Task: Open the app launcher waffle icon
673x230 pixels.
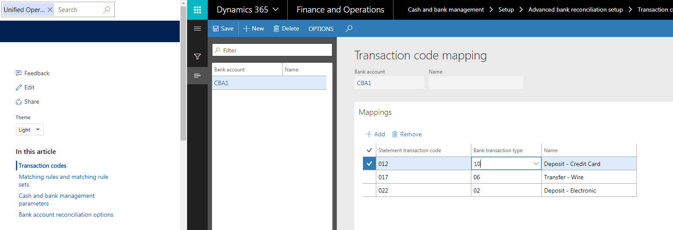Action: pos(197,10)
